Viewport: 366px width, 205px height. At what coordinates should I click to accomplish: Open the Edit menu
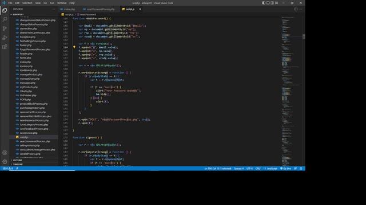click(x=17, y=3)
